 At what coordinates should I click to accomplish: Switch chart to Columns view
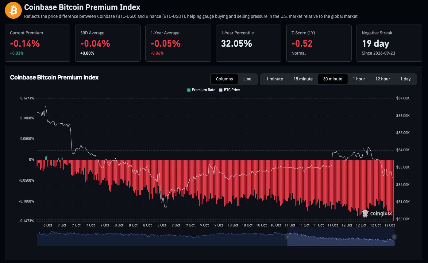pyautogui.click(x=225, y=79)
